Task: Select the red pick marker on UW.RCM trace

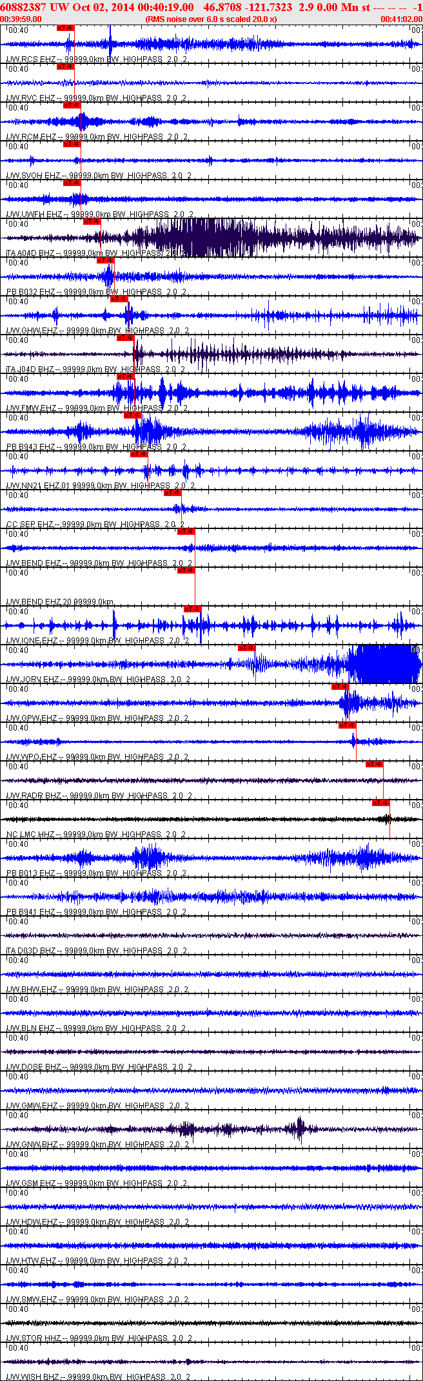Action: click(x=72, y=105)
